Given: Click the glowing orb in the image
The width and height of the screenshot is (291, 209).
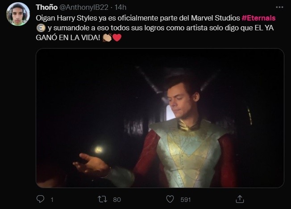Looking at the screenshot, I should (99, 149).
